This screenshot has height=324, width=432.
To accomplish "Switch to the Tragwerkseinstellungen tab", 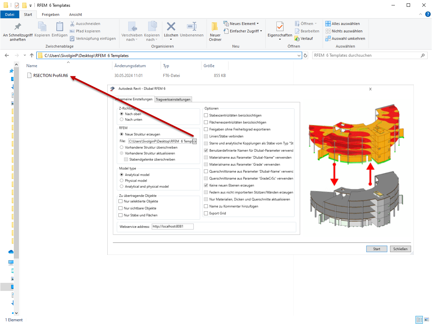I will coord(173,99).
